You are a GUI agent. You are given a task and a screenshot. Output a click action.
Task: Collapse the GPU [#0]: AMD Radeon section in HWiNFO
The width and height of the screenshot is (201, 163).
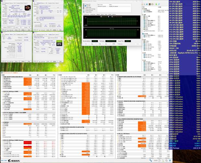(116, 134)
